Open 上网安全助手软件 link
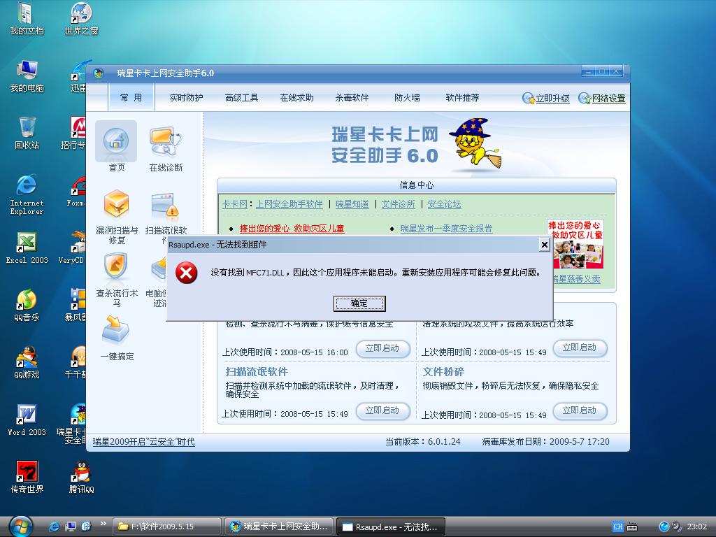The height and width of the screenshot is (537, 716). pos(289,204)
